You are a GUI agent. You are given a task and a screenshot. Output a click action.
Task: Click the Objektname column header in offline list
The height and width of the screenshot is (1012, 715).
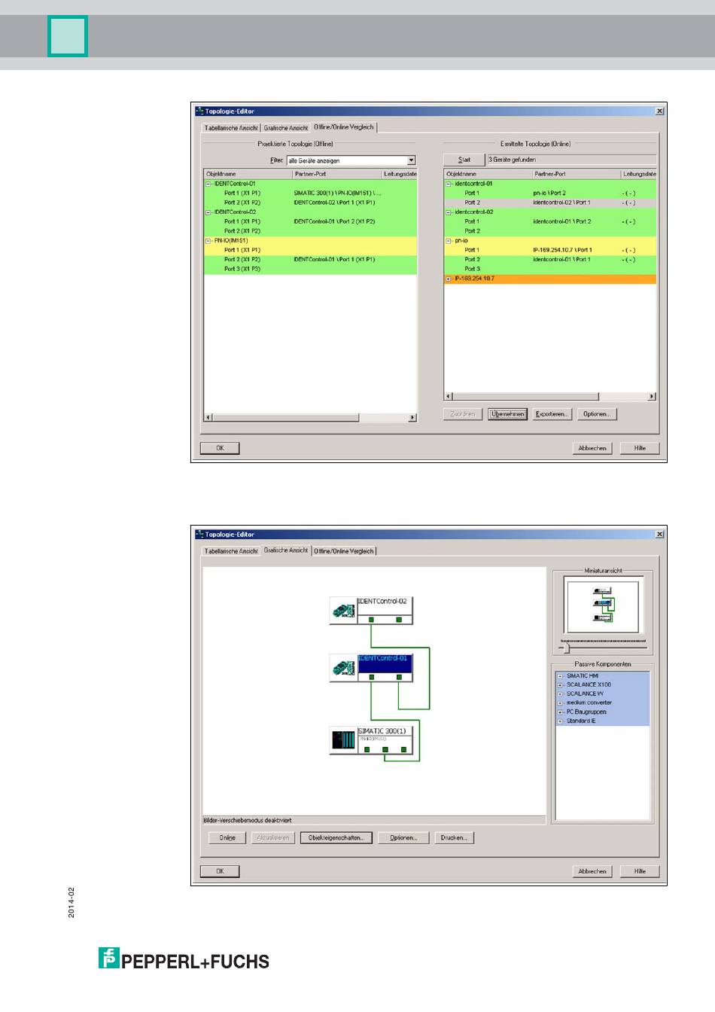(x=248, y=174)
